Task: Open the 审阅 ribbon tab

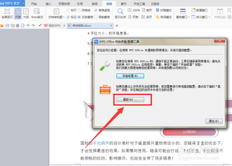Action: (x=94, y=4)
